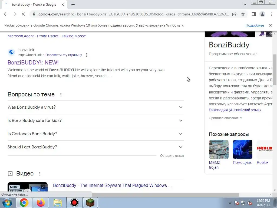277x208 pixels.
Task: Click the Помощник text link
Action: [x=242, y=162]
